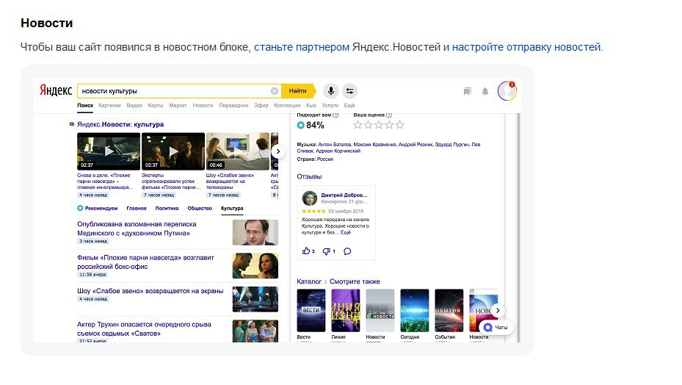Open the «настройте отправку новостей» link

pos(526,47)
